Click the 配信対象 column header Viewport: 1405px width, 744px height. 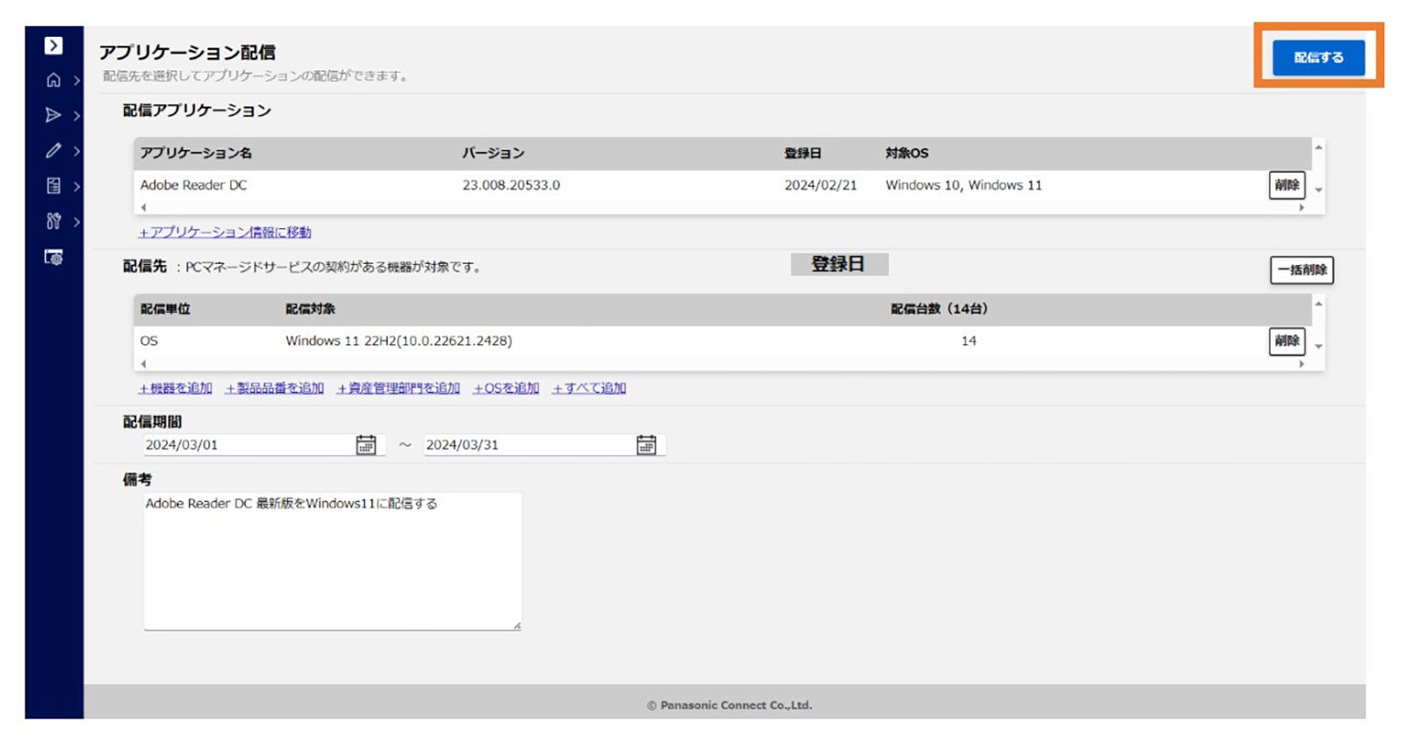[x=310, y=309]
